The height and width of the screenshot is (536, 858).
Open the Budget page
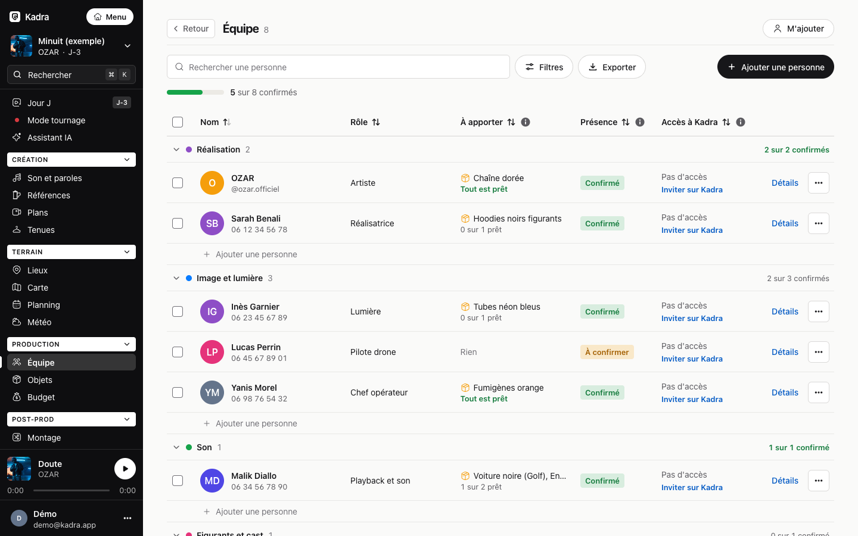(x=71, y=397)
